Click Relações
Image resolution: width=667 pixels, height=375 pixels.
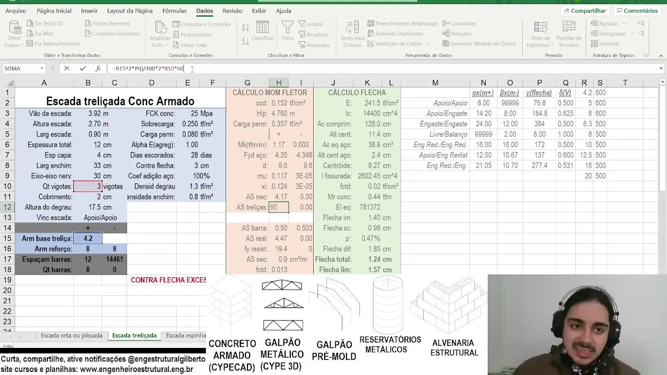click(457, 33)
